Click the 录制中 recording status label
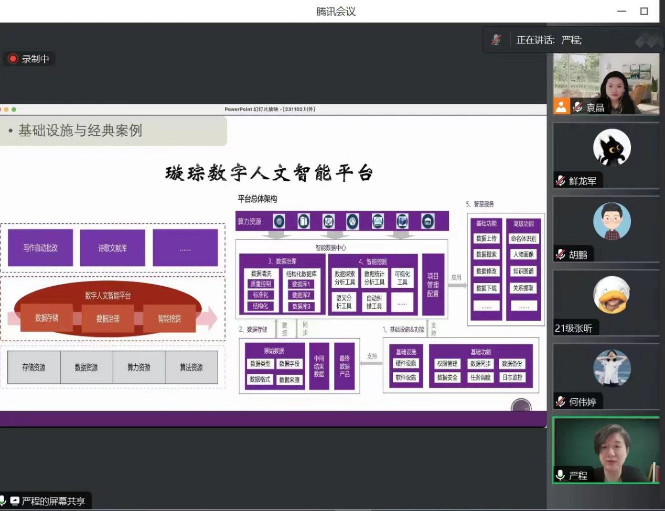This screenshot has height=511, width=665. coord(35,59)
